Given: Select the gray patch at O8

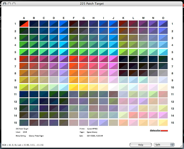Looking at the screenshot, I should [x=163, y=73].
